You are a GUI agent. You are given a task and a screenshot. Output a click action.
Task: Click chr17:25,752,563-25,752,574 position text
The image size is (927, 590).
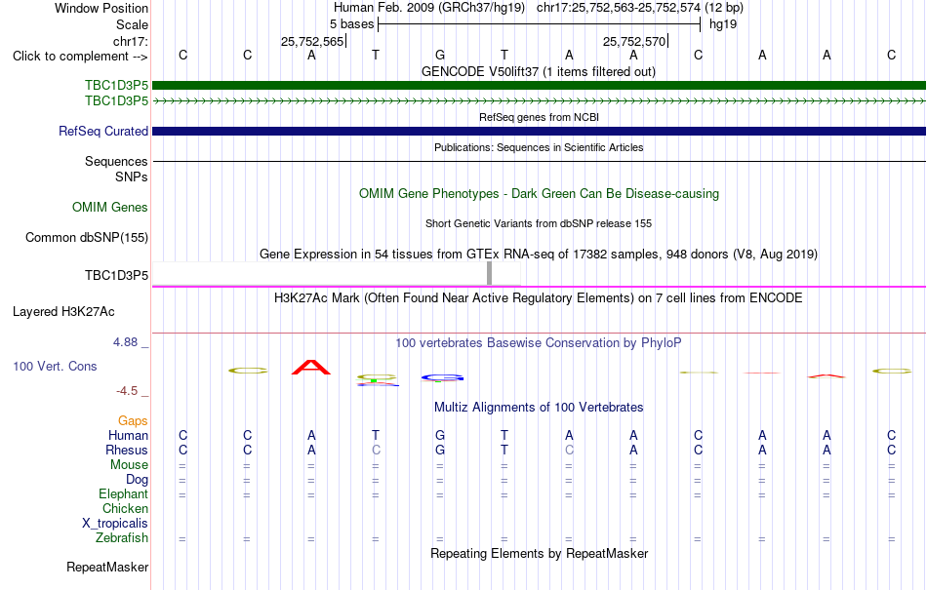click(x=619, y=8)
